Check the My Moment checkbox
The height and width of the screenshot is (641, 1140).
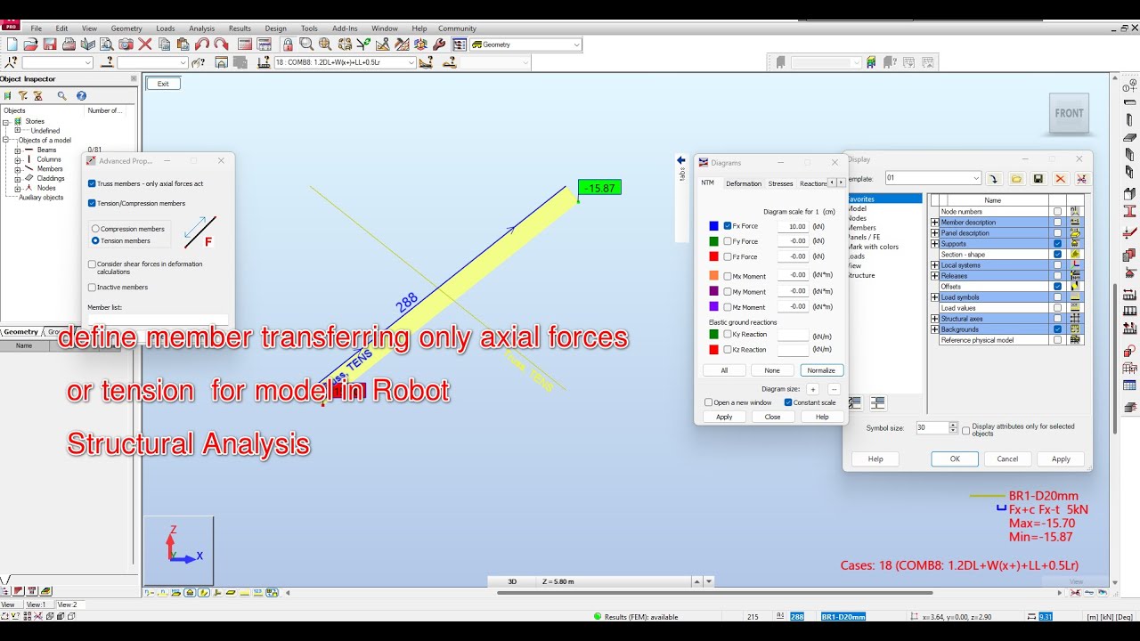(x=728, y=291)
